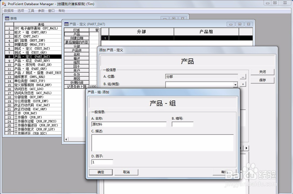
Task: Click the 记录条数上限 value 1000
Action: [93, 86]
